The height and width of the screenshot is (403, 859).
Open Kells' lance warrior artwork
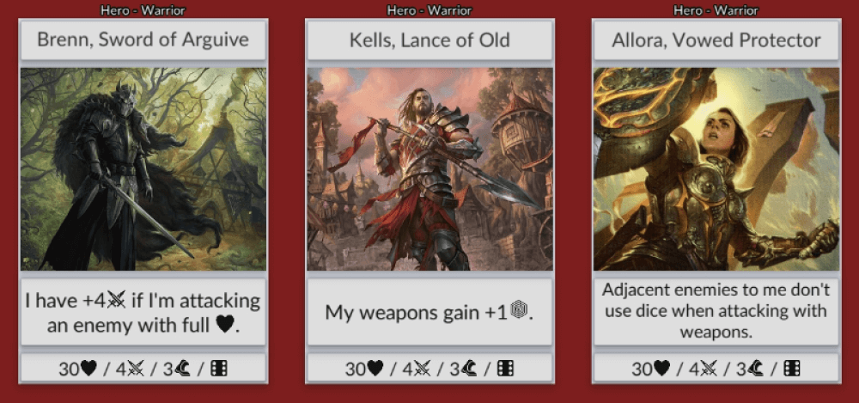click(429, 169)
